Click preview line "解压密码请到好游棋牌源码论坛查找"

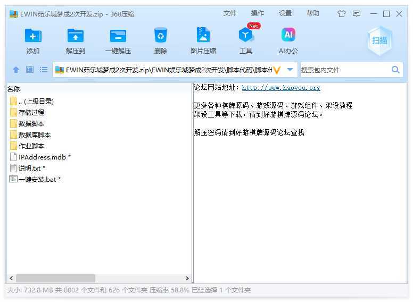(x=249, y=132)
